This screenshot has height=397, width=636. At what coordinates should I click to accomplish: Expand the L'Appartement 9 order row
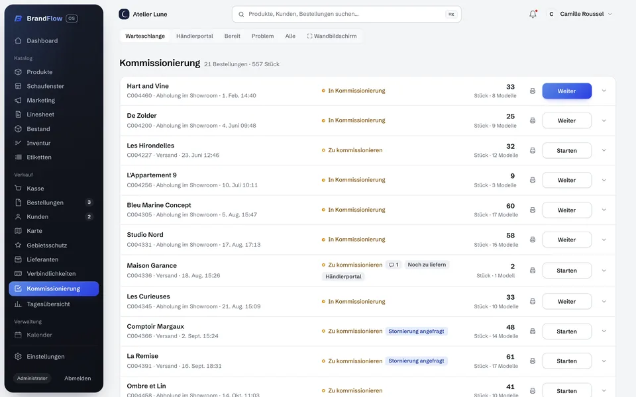click(x=604, y=180)
